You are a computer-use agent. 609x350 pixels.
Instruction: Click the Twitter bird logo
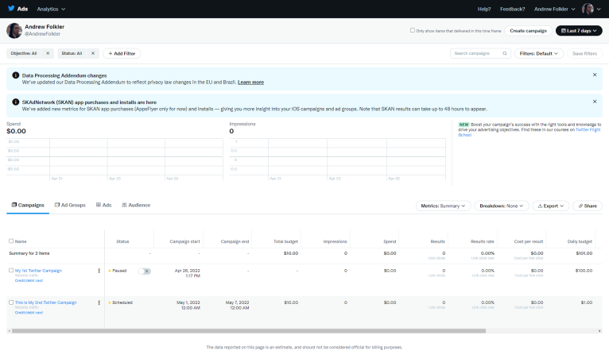(x=10, y=9)
